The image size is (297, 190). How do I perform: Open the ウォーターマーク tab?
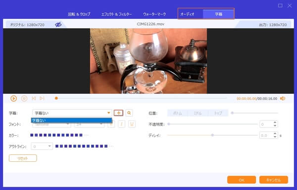point(154,14)
